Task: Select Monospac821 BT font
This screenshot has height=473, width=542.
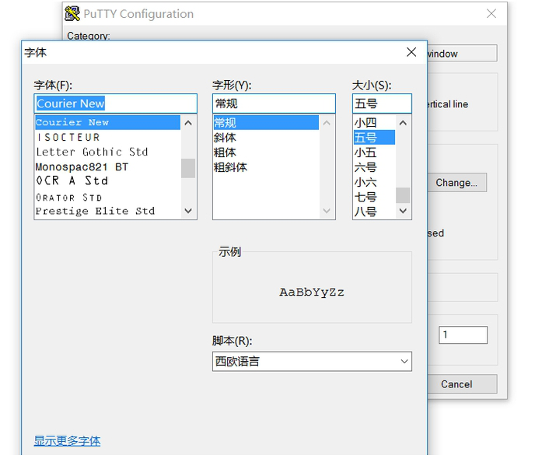Action: 107,166
